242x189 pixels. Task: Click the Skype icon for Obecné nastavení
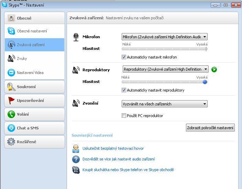[11, 31]
